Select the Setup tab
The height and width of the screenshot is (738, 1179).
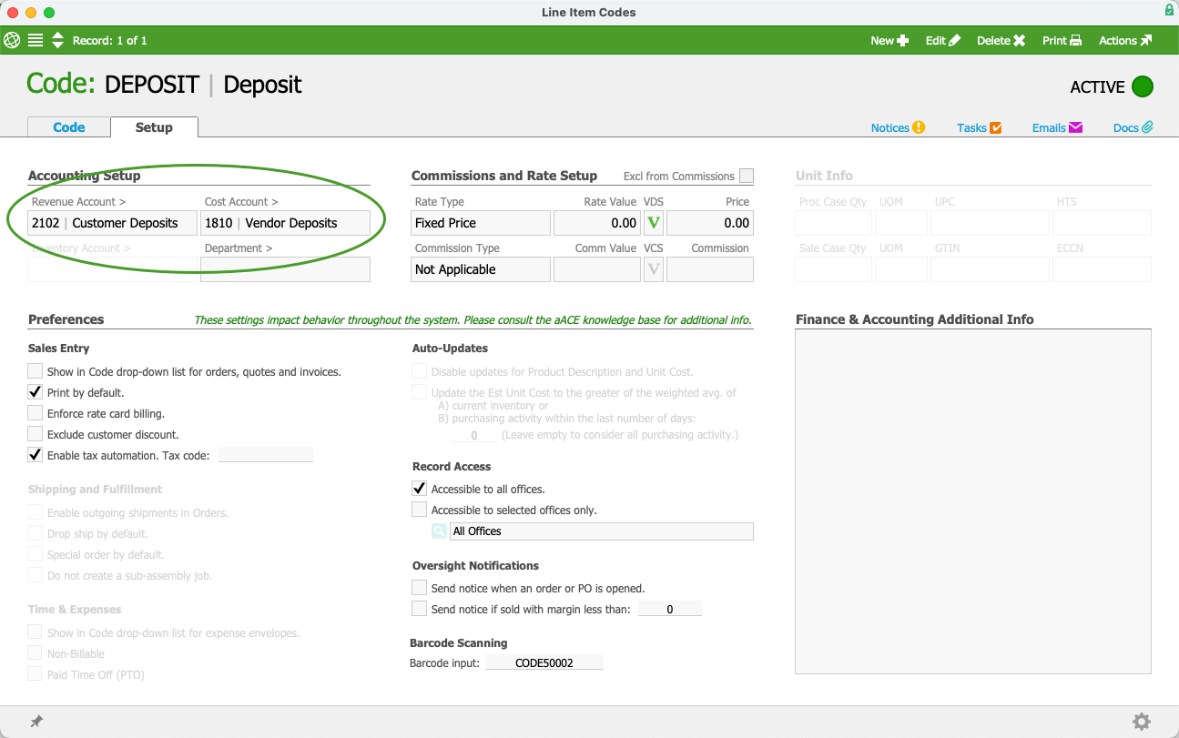[154, 127]
